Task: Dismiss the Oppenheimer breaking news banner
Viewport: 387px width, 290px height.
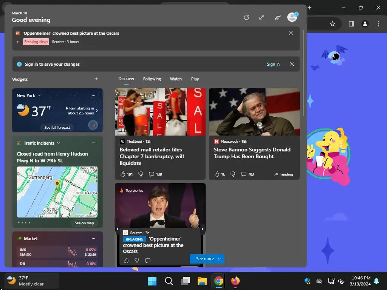Action: click(291, 33)
